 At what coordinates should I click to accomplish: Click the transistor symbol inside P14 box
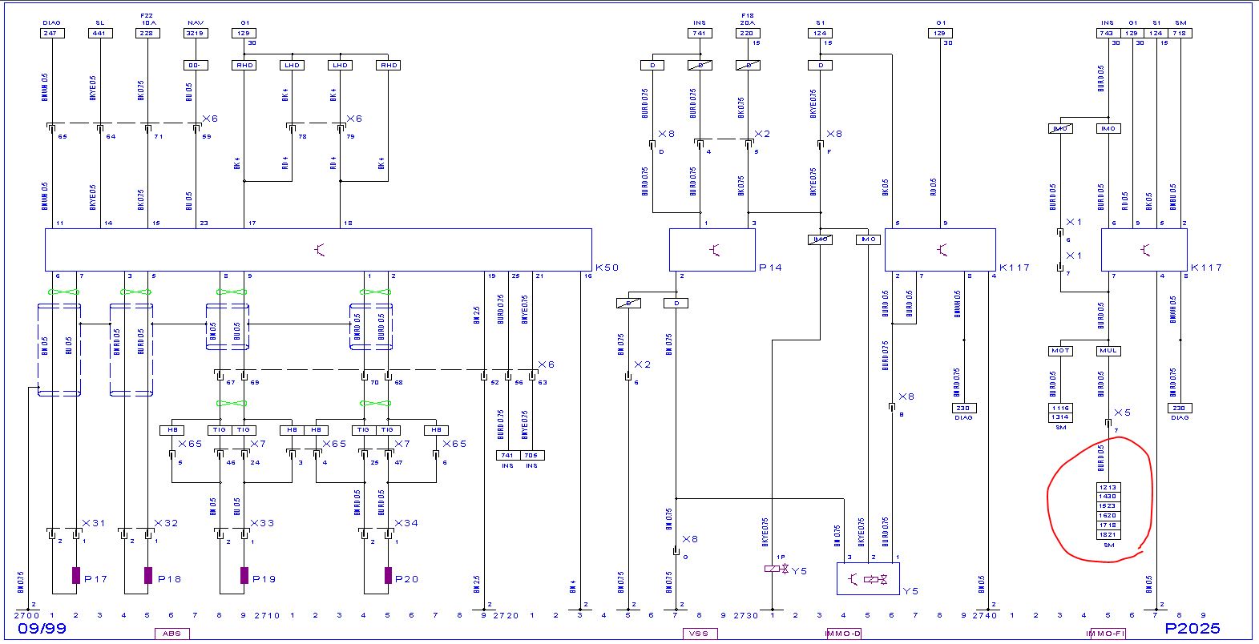[713, 251]
